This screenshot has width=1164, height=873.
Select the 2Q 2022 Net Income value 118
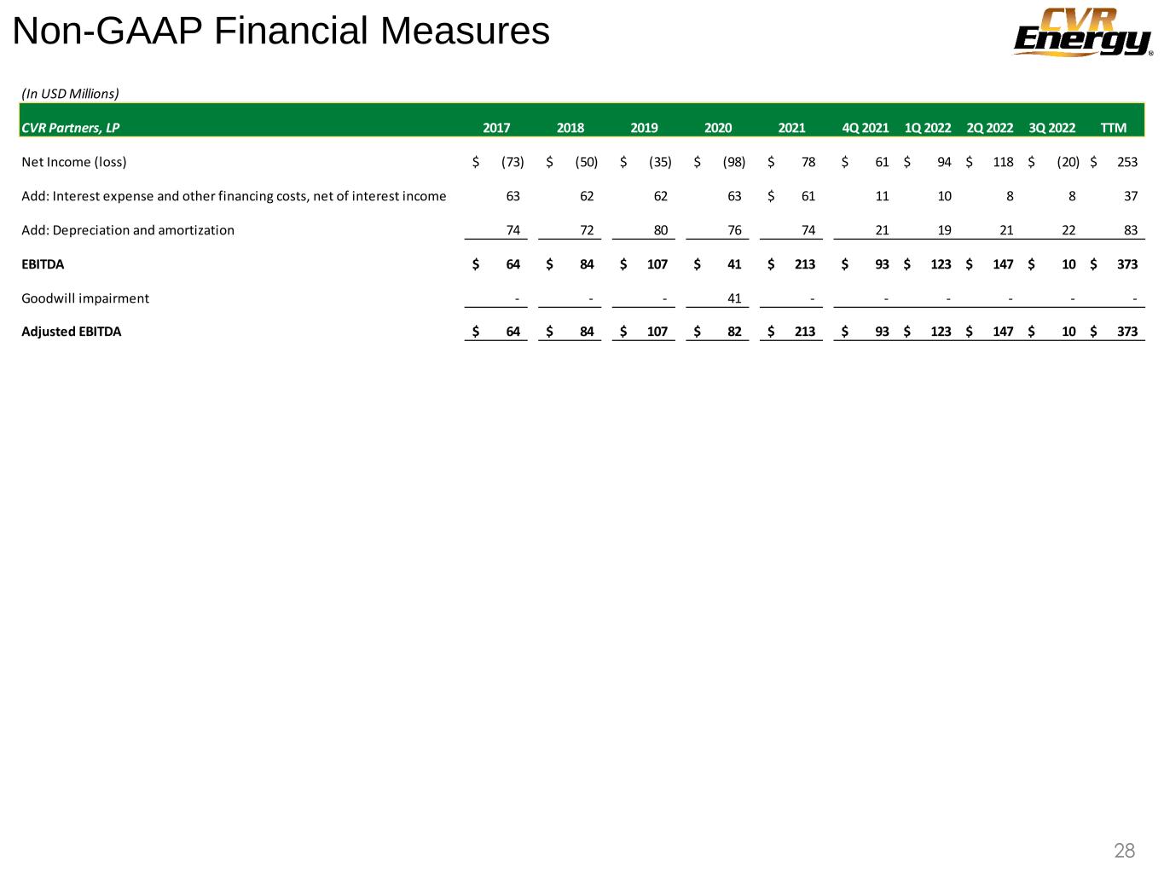tap(1003, 162)
